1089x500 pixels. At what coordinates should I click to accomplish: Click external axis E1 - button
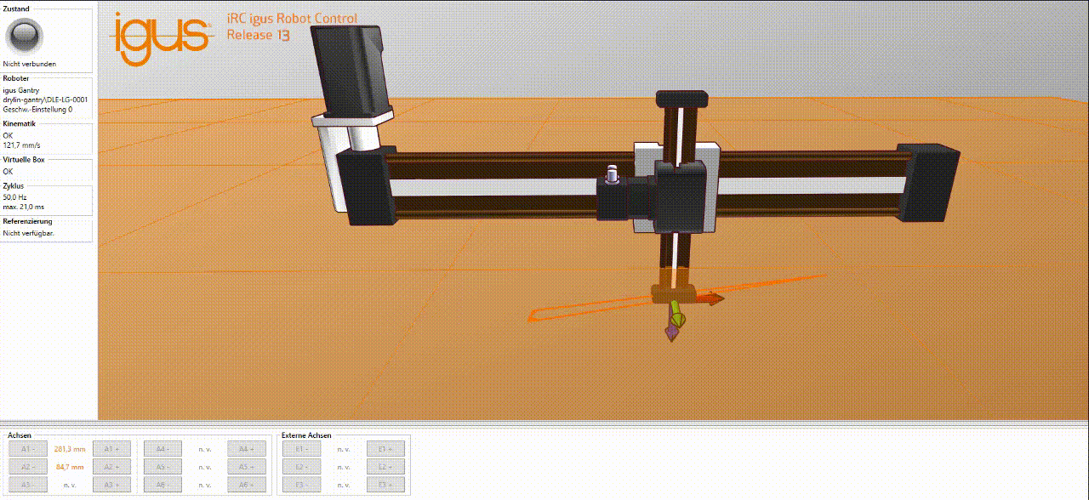(x=300, y=449)
